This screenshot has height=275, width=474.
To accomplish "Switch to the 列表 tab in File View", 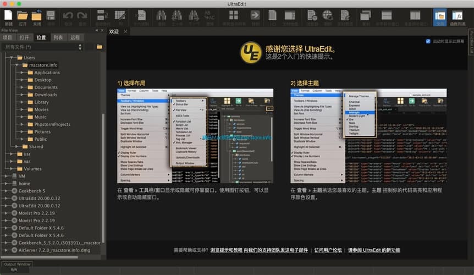I will point(58,37).
